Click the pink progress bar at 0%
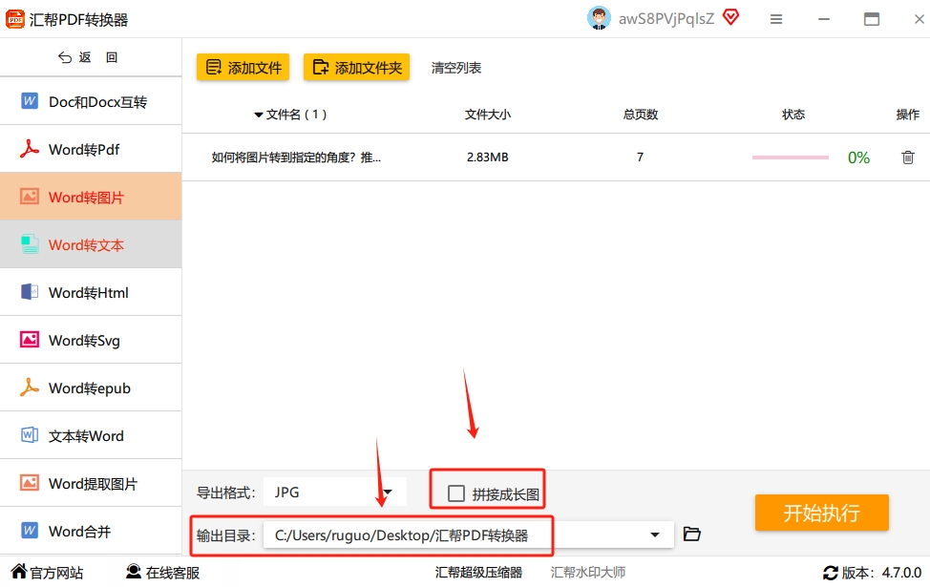This screenshot has height=587, width=930. point(790,157)
